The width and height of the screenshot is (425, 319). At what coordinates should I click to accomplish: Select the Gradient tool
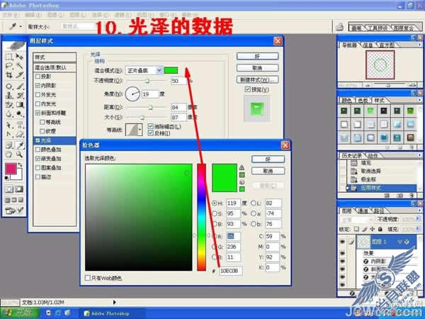coord(19,105)
